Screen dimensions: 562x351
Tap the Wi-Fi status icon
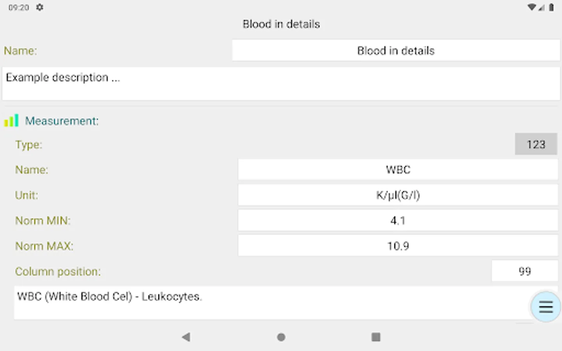click(531, 7)
